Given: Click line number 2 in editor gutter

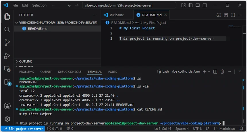Looking at the screenshot, I should click(111, 33).
